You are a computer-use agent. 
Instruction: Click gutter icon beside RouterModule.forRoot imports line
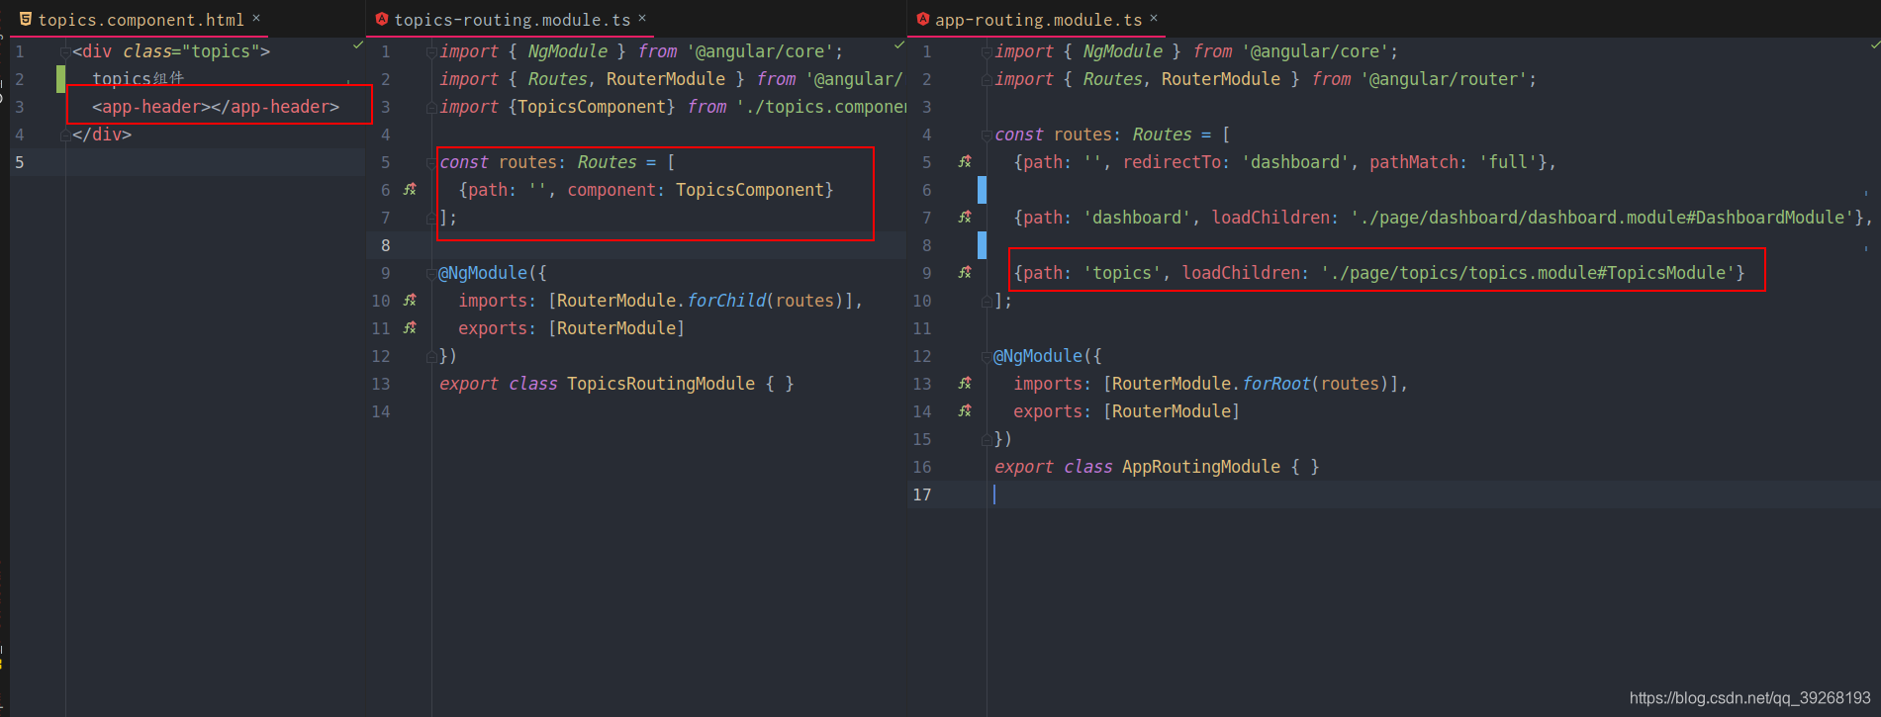(965, 383)
